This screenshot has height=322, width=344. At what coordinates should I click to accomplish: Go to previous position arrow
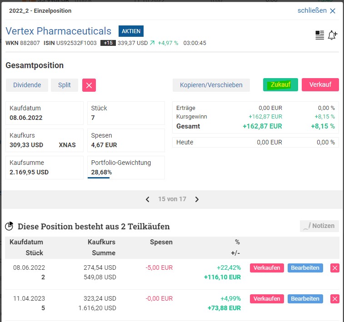pos(148,199)
